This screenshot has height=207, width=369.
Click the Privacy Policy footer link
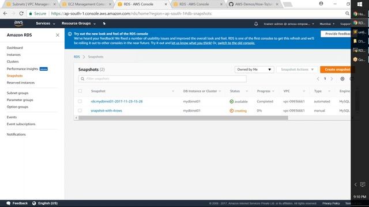[331, 204]
